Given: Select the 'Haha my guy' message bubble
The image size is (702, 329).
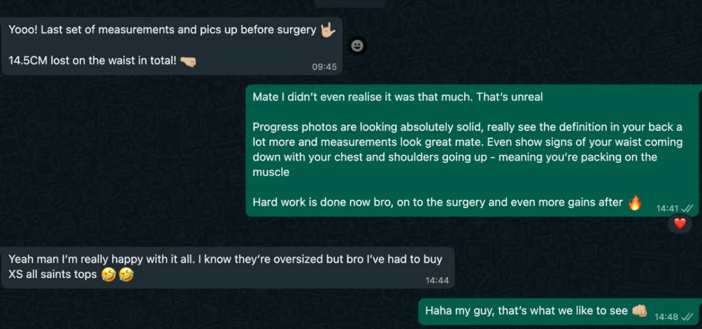Looking at the screenshot, I should click(x=560, y=311).
